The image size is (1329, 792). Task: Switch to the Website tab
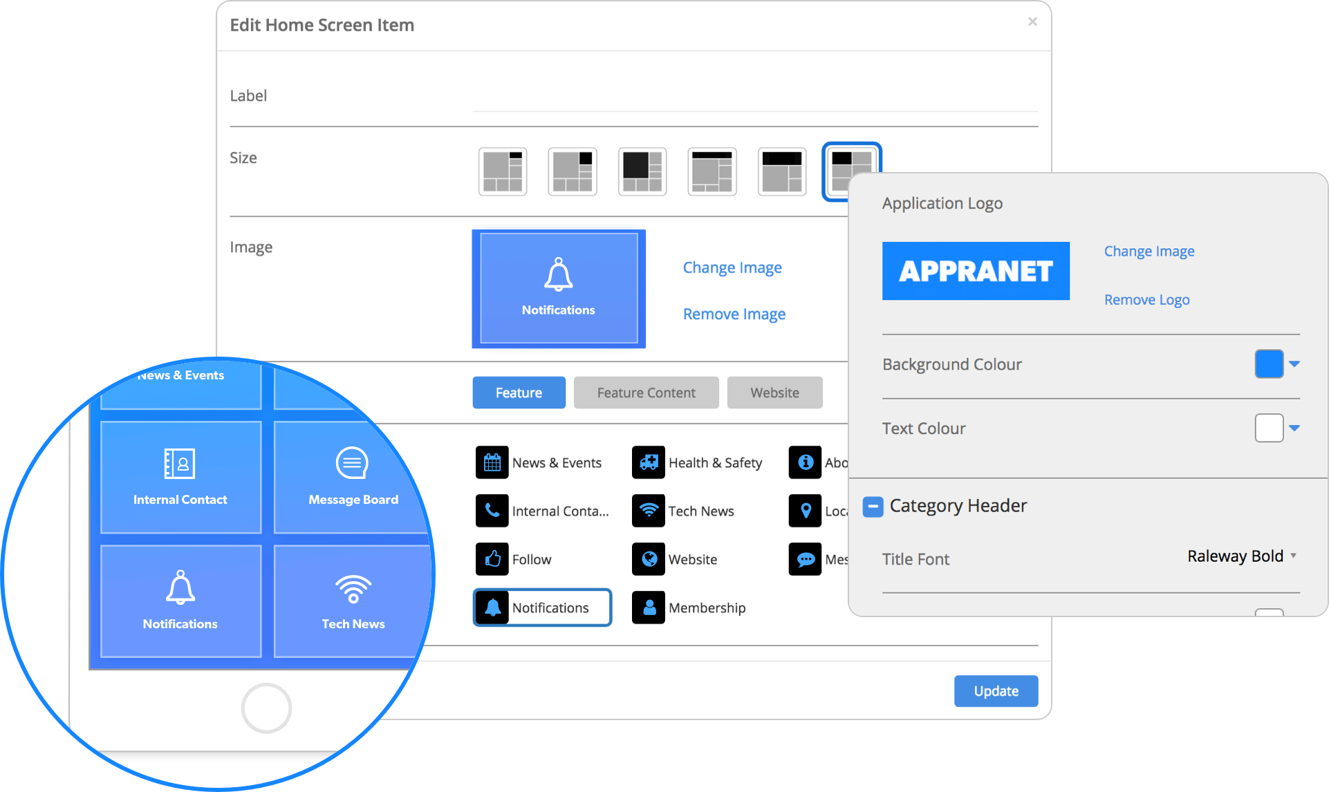(774, 393)
